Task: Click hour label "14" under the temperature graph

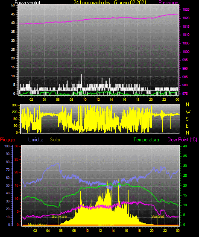Action: click(113, 231)
